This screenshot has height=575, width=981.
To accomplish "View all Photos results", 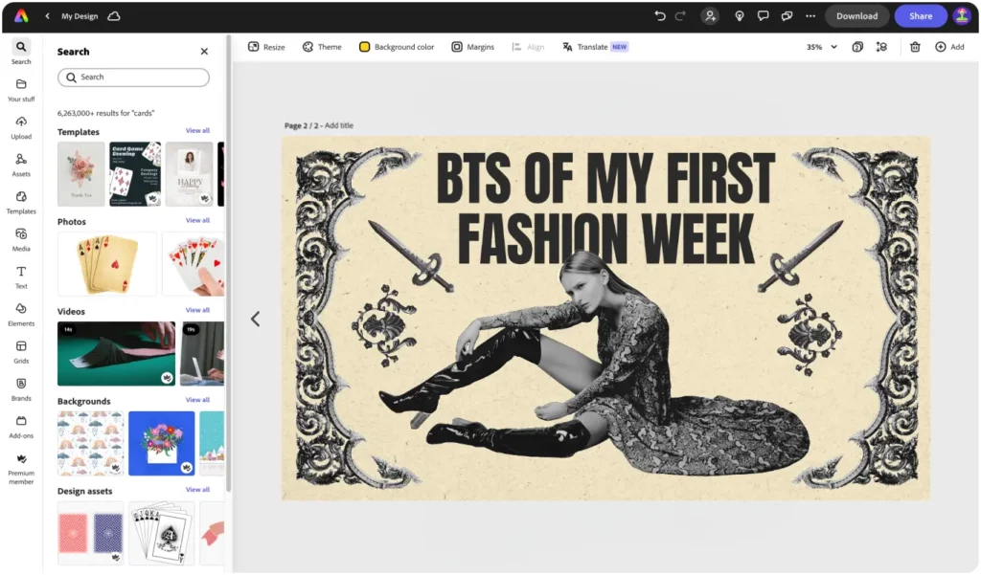I will [197, 221].
